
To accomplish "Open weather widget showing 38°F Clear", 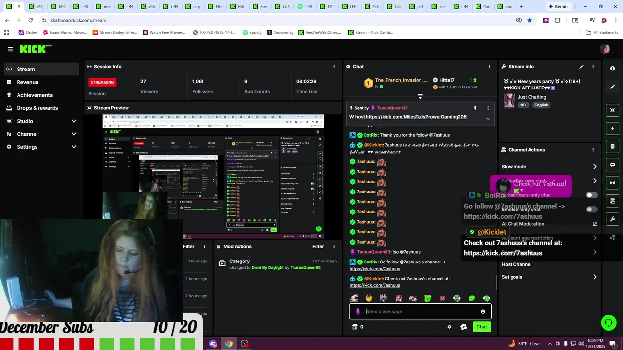I will click(524, 344).
